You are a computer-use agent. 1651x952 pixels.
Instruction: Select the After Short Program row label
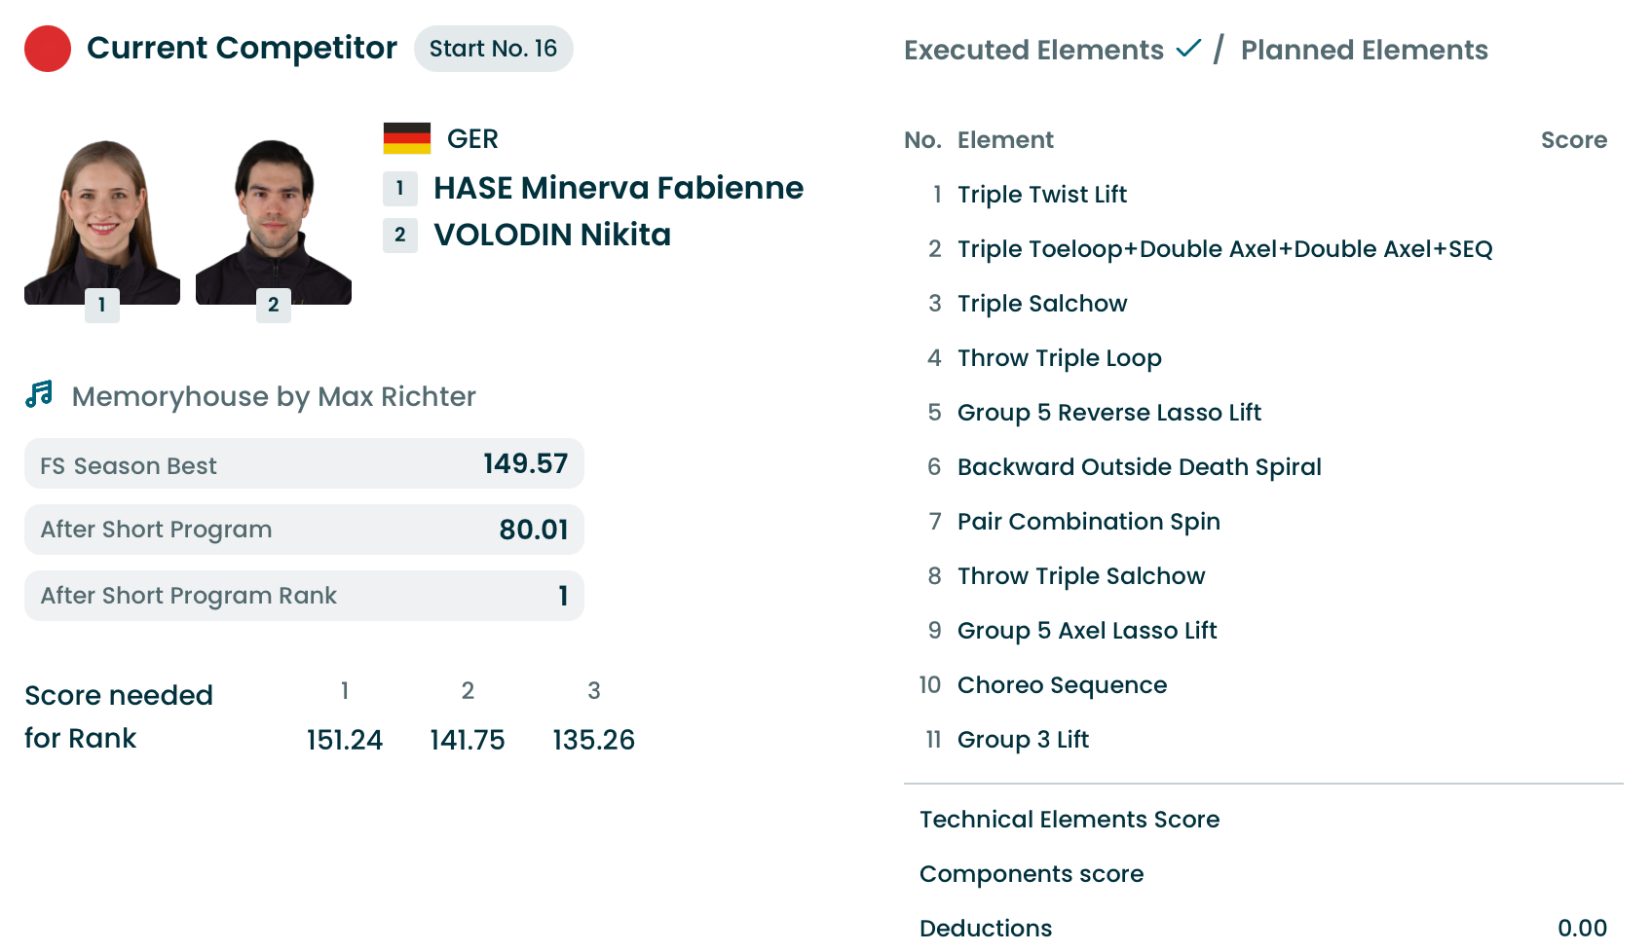(156, 530)
